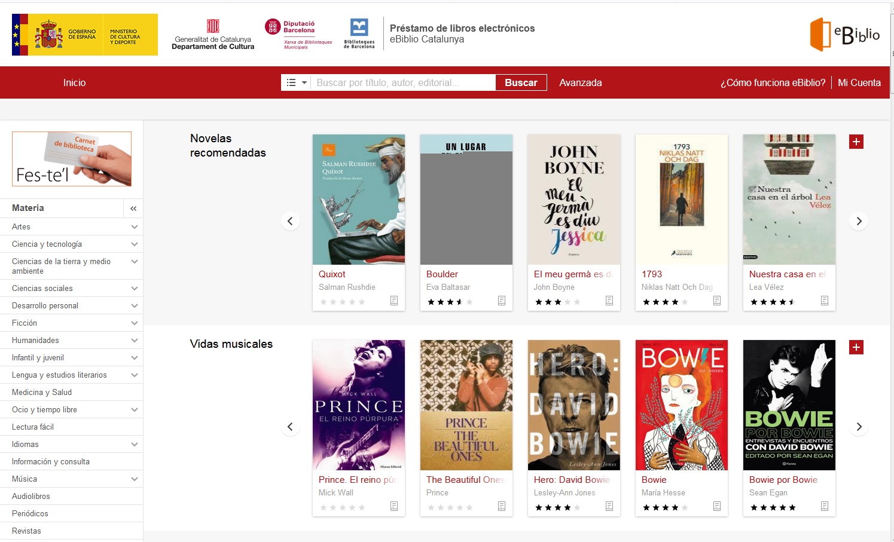This screenshot has height=542, width=894.
Task: Click ebook format icon on Hero: David Bowie card
Action: click(x=609, y=506)
